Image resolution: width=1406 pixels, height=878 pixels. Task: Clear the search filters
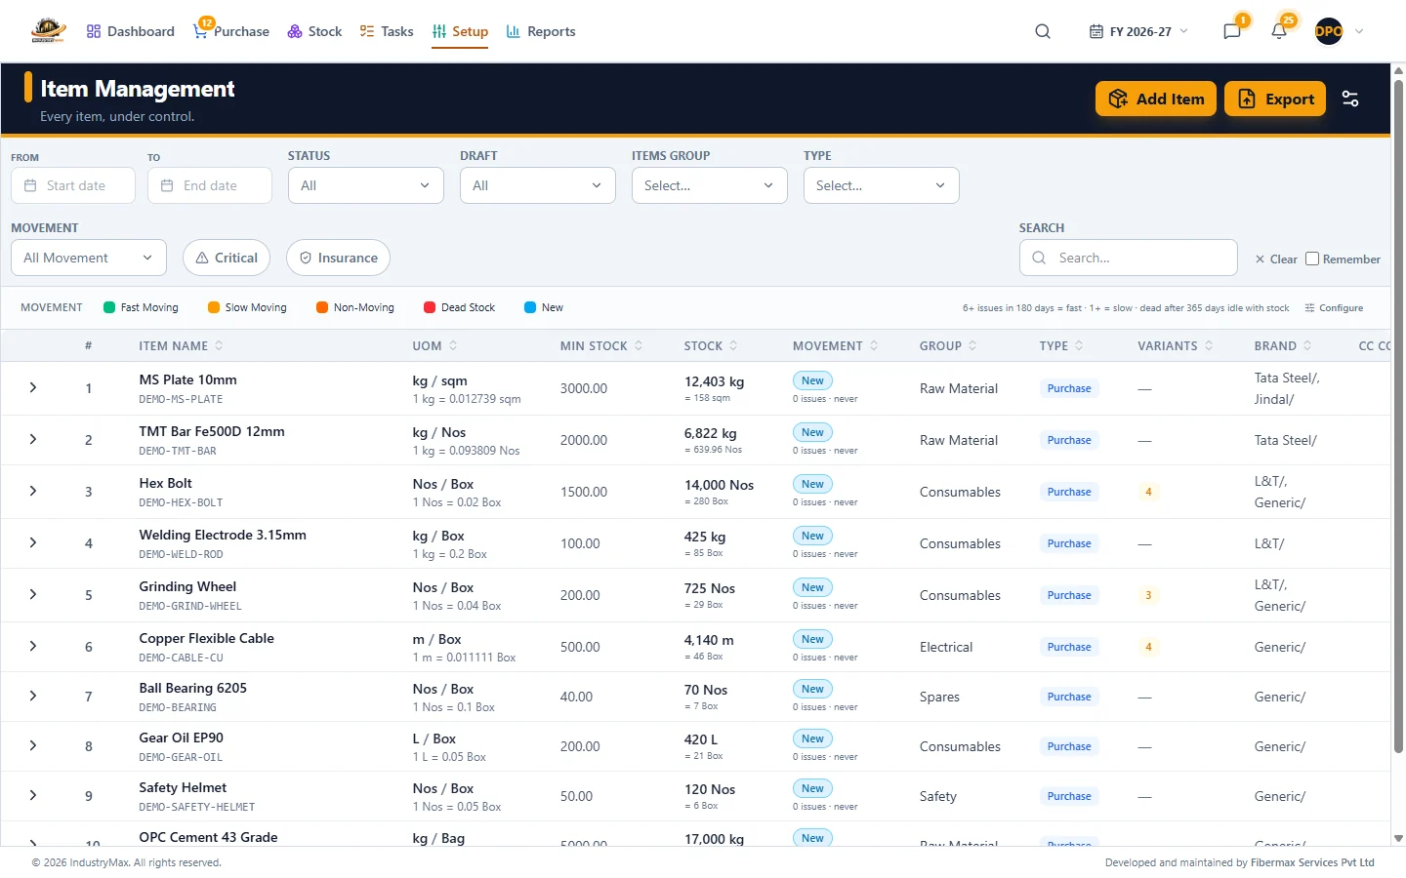click(1276, 259)
